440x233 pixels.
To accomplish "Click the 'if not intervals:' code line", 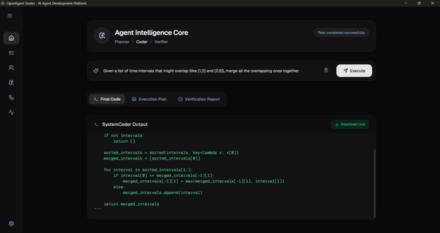I will point(124,136).
